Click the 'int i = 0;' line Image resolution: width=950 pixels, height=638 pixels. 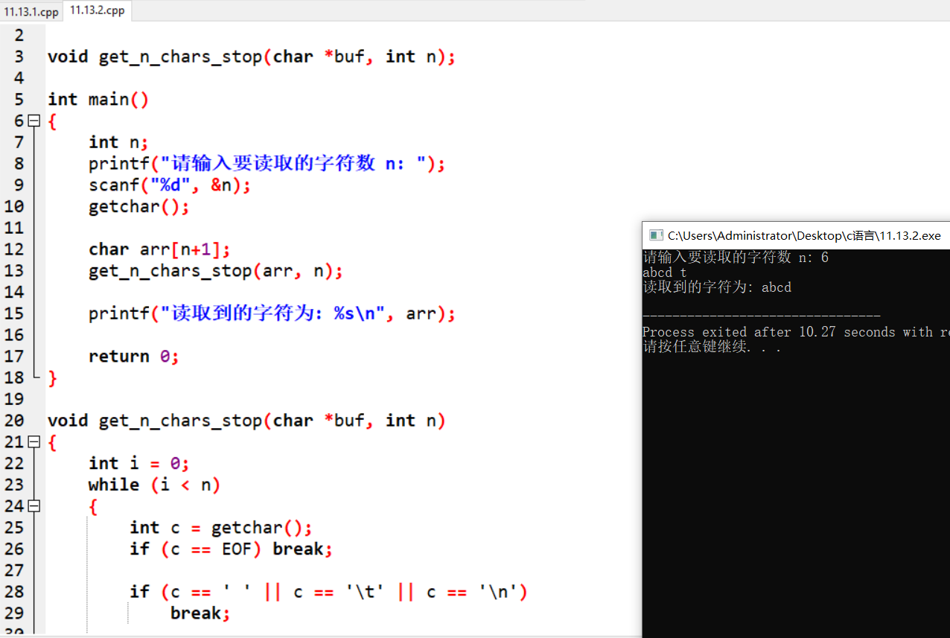pos(139,464)
